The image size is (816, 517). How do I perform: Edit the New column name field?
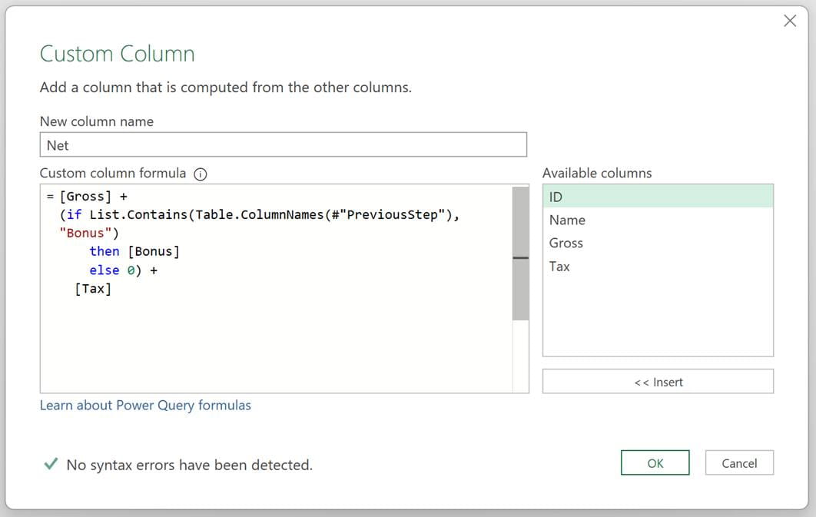coord(283,144)
